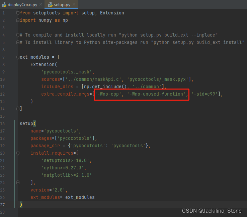Click line number 12 in the gutter
The image size is (247, 217).
(x=3, y=94)
